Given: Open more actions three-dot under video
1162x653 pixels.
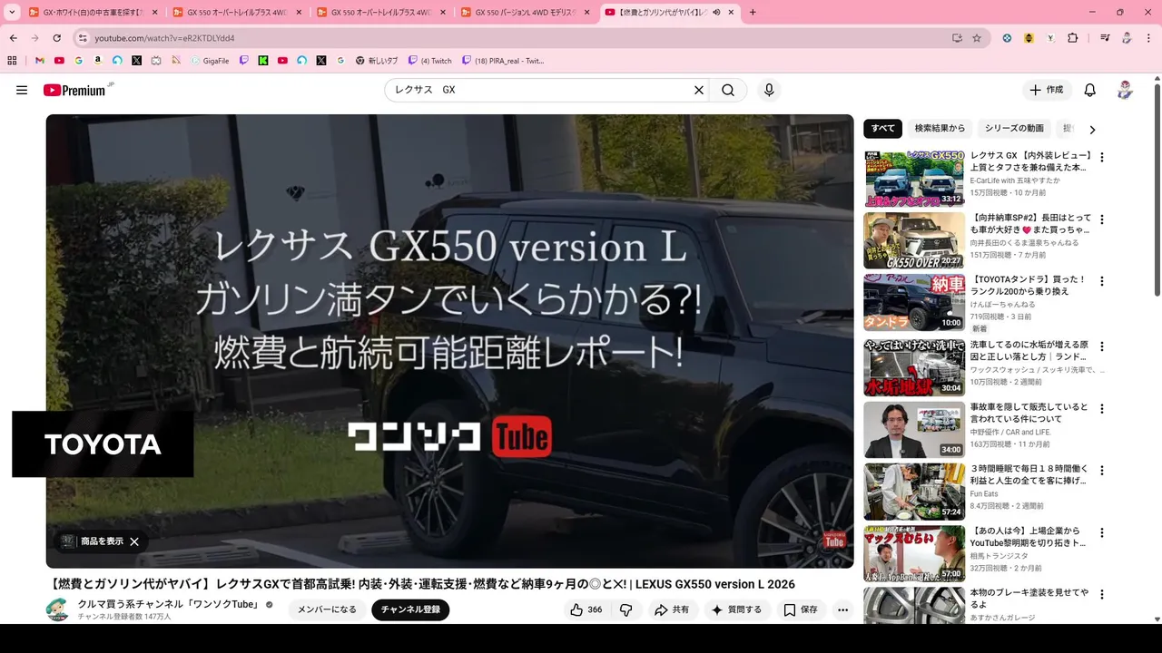Looking at the screenshot, I should [843, 609].
